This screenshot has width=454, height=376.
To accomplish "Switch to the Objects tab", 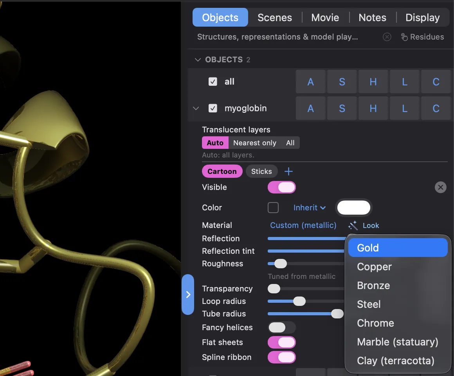I will [220, 18].
